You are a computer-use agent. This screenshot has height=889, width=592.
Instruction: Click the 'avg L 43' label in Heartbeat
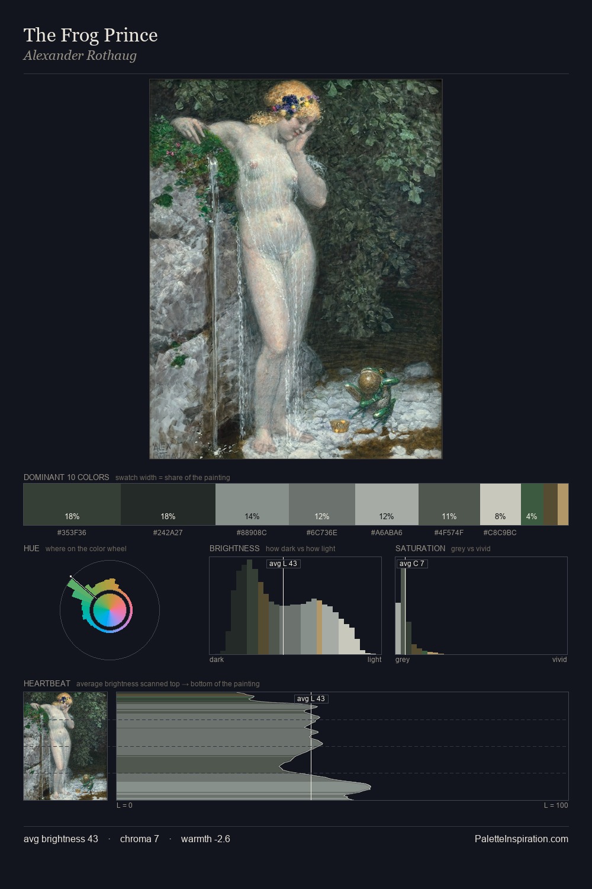coord(311,699)
